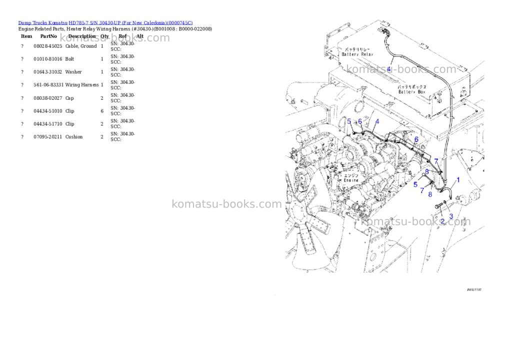Select part number 561-06-83331
The width and height of the screenshot is (512, 362).
pyautogui.click(x=48, y=85)
